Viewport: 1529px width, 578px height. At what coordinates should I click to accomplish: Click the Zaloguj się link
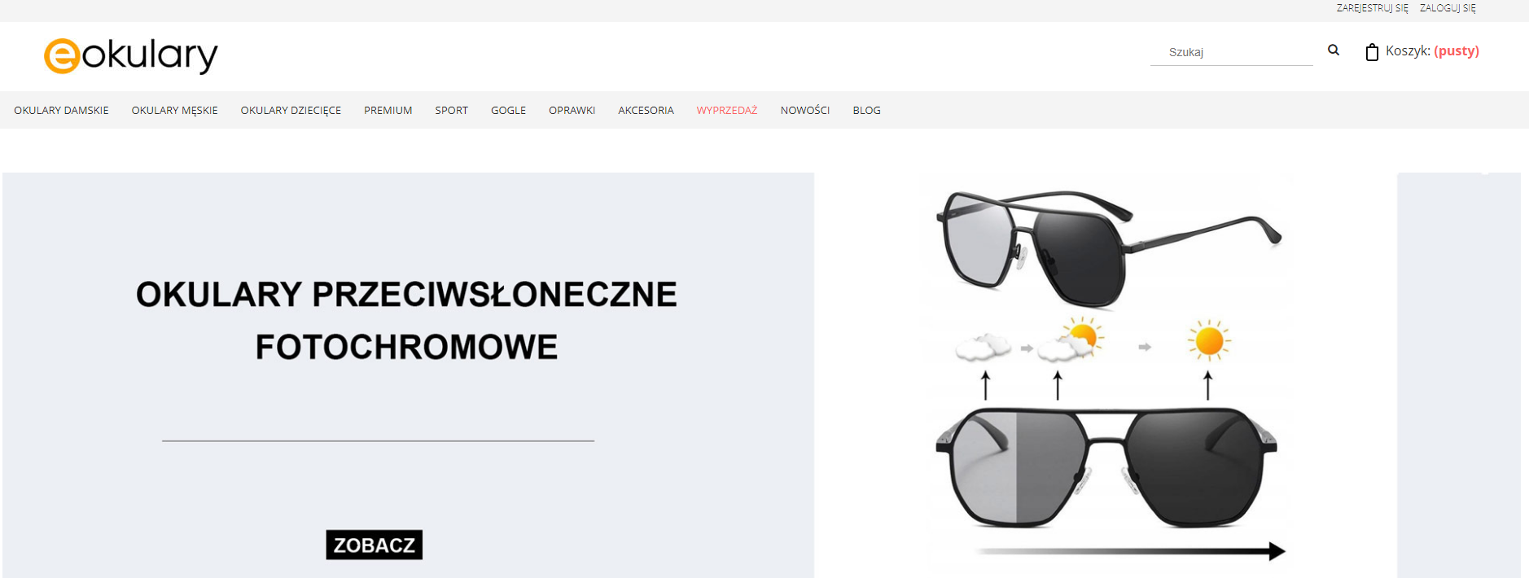click(1448, 8)
